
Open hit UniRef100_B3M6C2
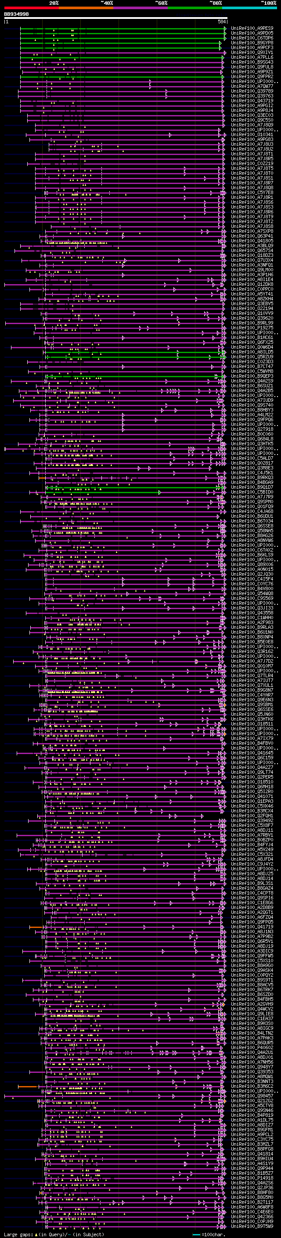coord(252,1086)
